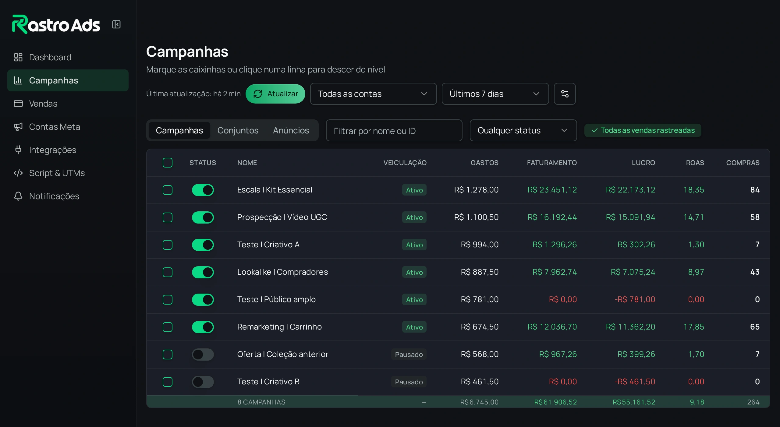Click the Notificações bell icon
The image size is (780, 427).
[x=18, y=196]
